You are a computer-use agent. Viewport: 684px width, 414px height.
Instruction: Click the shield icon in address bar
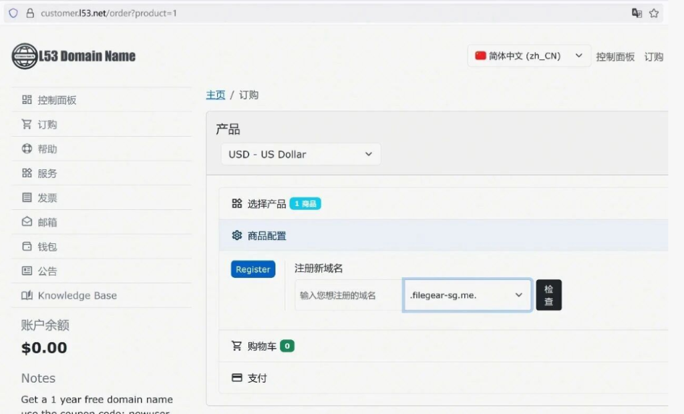tap(13, 13)
